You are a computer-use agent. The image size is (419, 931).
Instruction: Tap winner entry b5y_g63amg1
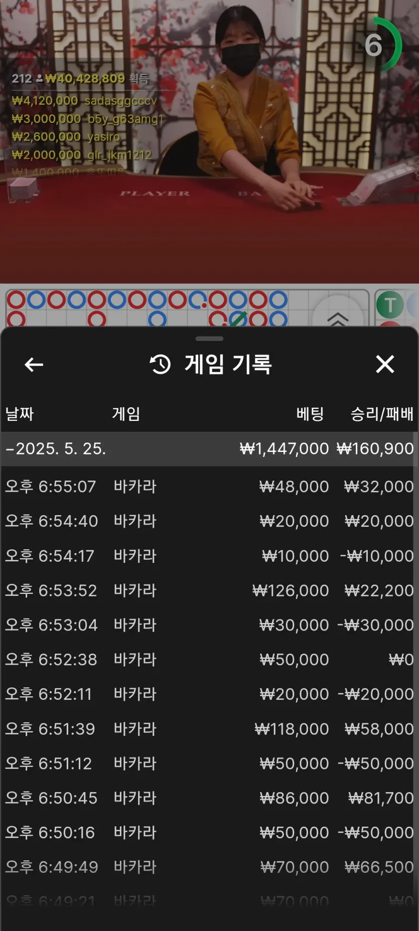[x=88, y=119]
